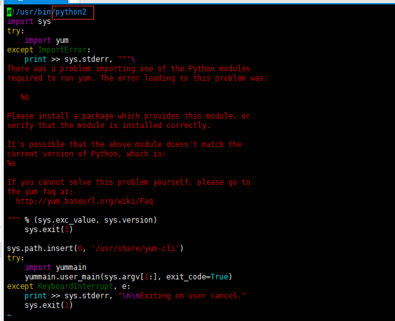Viewport: 395px width, 321px height.
Task: Click 'python2' in the shebang line
Action: click(71, 12)
